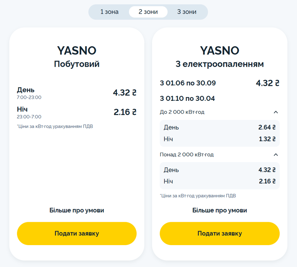
Task: Click the "З електроопаленням" card heading
Action: [x=220, y=64]
